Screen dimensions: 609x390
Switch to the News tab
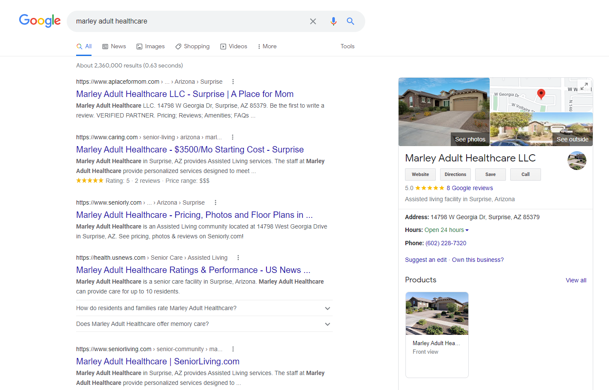point(114,46)
